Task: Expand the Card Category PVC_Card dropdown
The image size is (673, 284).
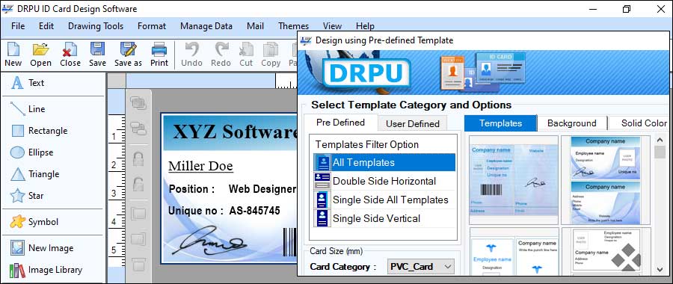Action: (x=448, y=266)
